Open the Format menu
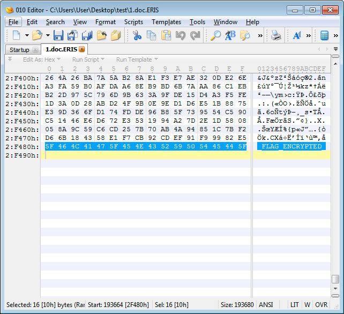 point(106,22)
